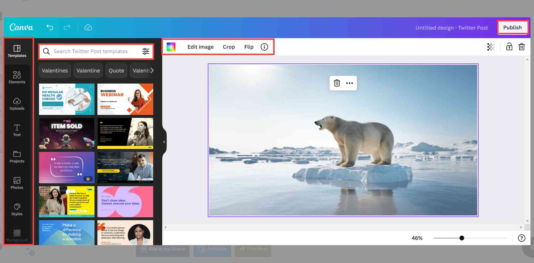534x263 pixels.
Task: Choose the ship in harbor quote template
Action: [x=67, y=167]
